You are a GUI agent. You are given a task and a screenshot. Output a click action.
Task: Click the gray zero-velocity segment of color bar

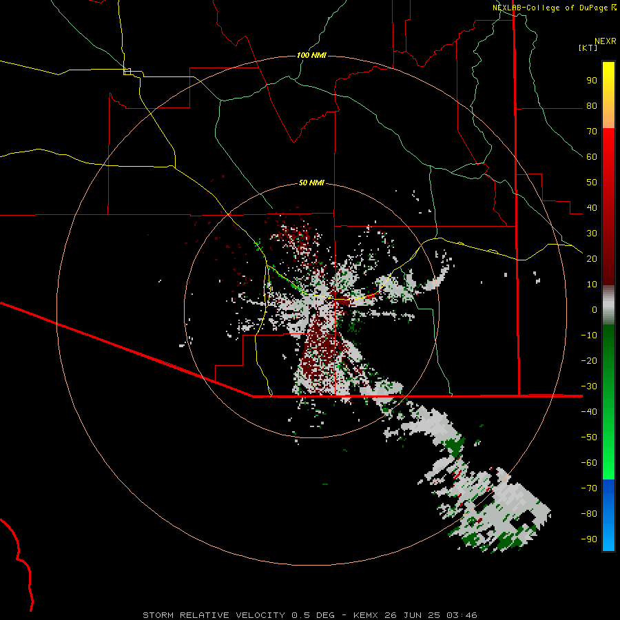tap(608, 305)
